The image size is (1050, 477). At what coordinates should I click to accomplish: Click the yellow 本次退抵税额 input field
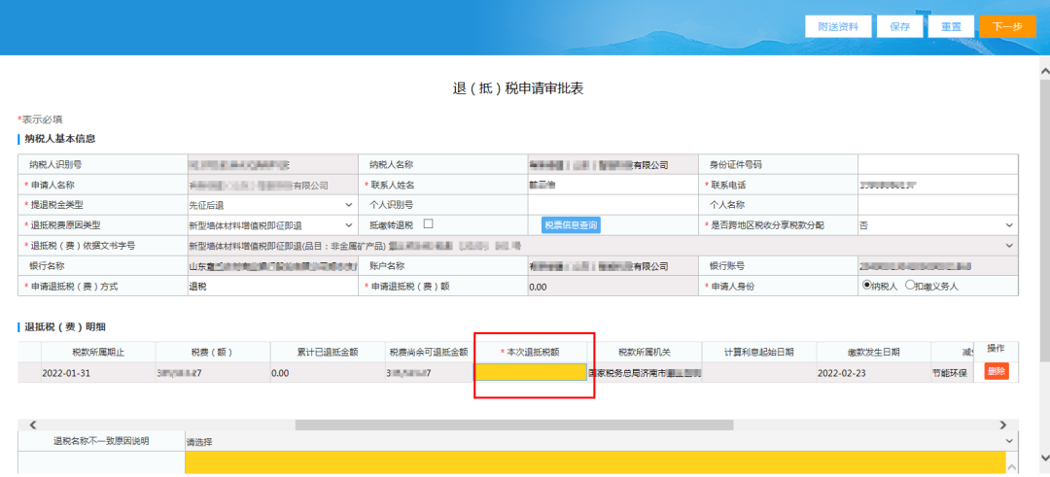click(531, 372)
